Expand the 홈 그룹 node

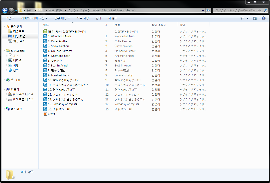tap(4, 80)
